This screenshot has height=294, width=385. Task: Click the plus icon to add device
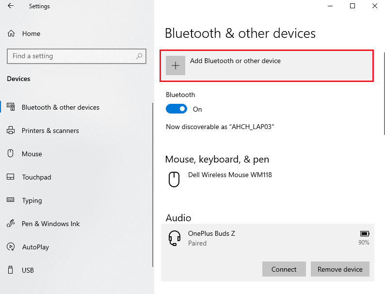point(176,65)
